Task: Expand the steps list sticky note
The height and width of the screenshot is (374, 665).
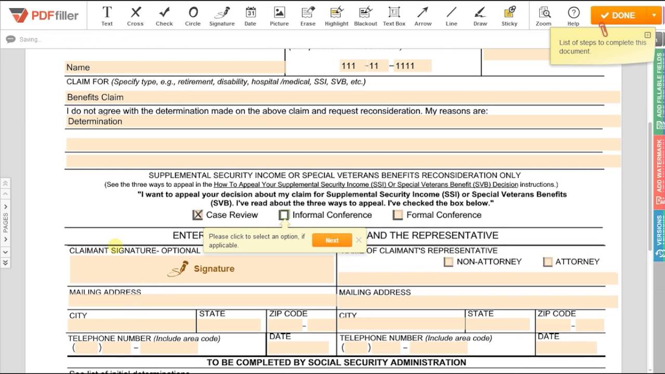Action: 647,35
